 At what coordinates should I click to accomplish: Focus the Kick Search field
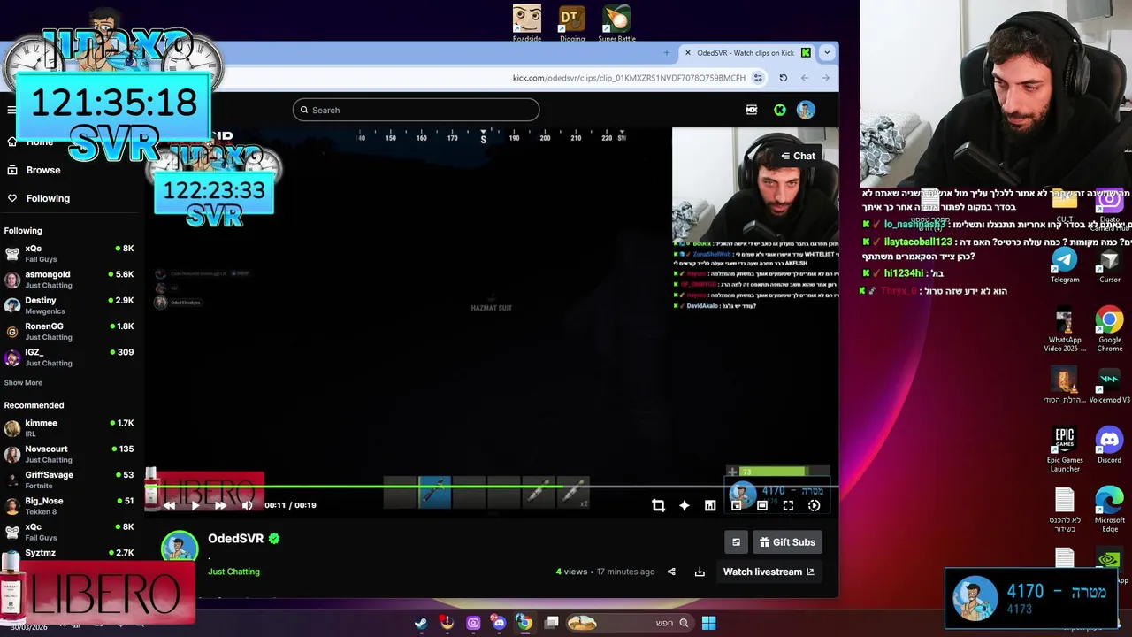416,110
